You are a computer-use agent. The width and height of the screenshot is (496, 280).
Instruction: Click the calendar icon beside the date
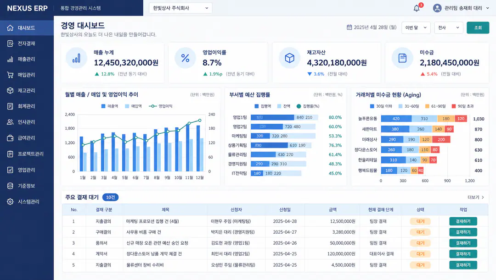[x=349, y=27]
